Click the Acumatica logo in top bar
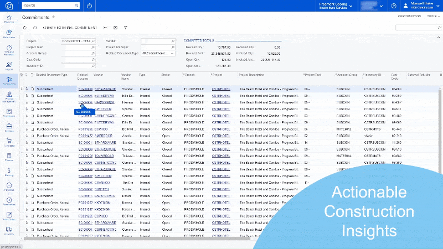Viewport: 443px width, 249px height. point(9,6)
